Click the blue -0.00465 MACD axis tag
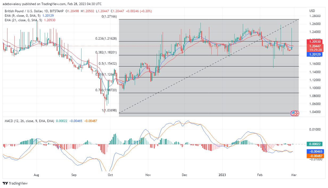Viewport: 328px width, 188px height. pos(315,151)
